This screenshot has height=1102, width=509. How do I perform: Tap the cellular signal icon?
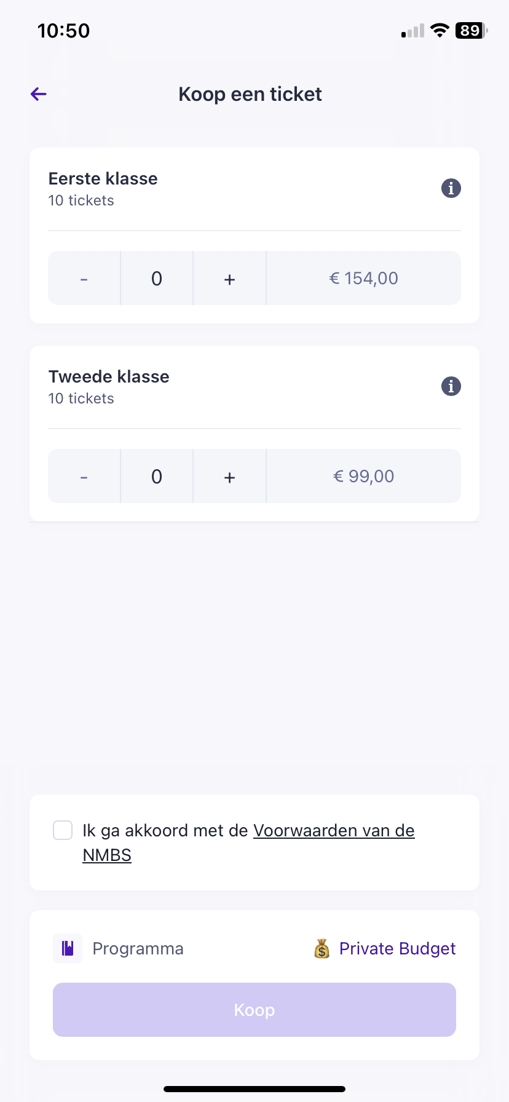click(x=413, y=31)
